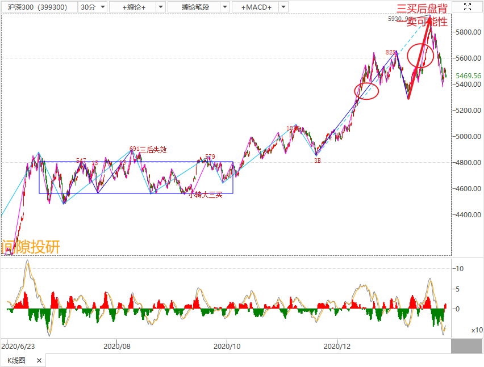Click the 5600.00 price axis label
The width and height of the screenshot is (484, 367).
point(468,58)
